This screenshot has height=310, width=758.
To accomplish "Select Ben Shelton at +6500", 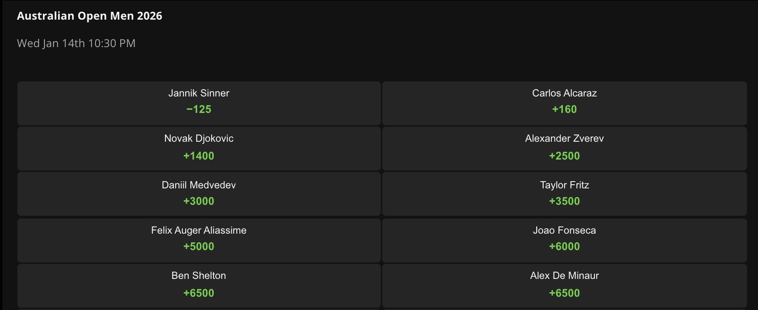I will tap(199, 286).
